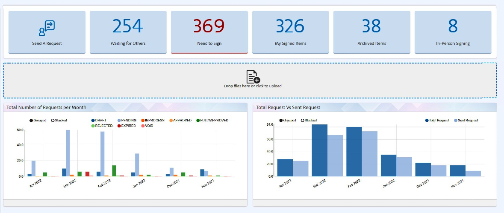The height and width of the screenshot is (213, 504).
Task: Toggle VOID legend series
Action: [147, 126]
